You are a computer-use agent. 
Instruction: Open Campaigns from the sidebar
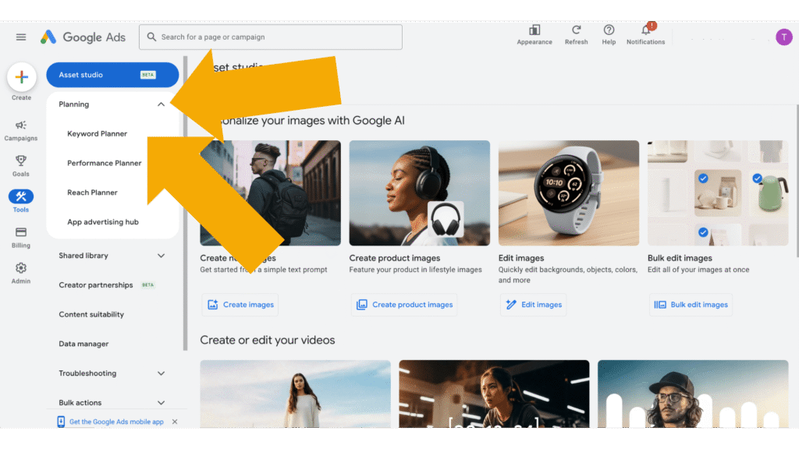21,129
